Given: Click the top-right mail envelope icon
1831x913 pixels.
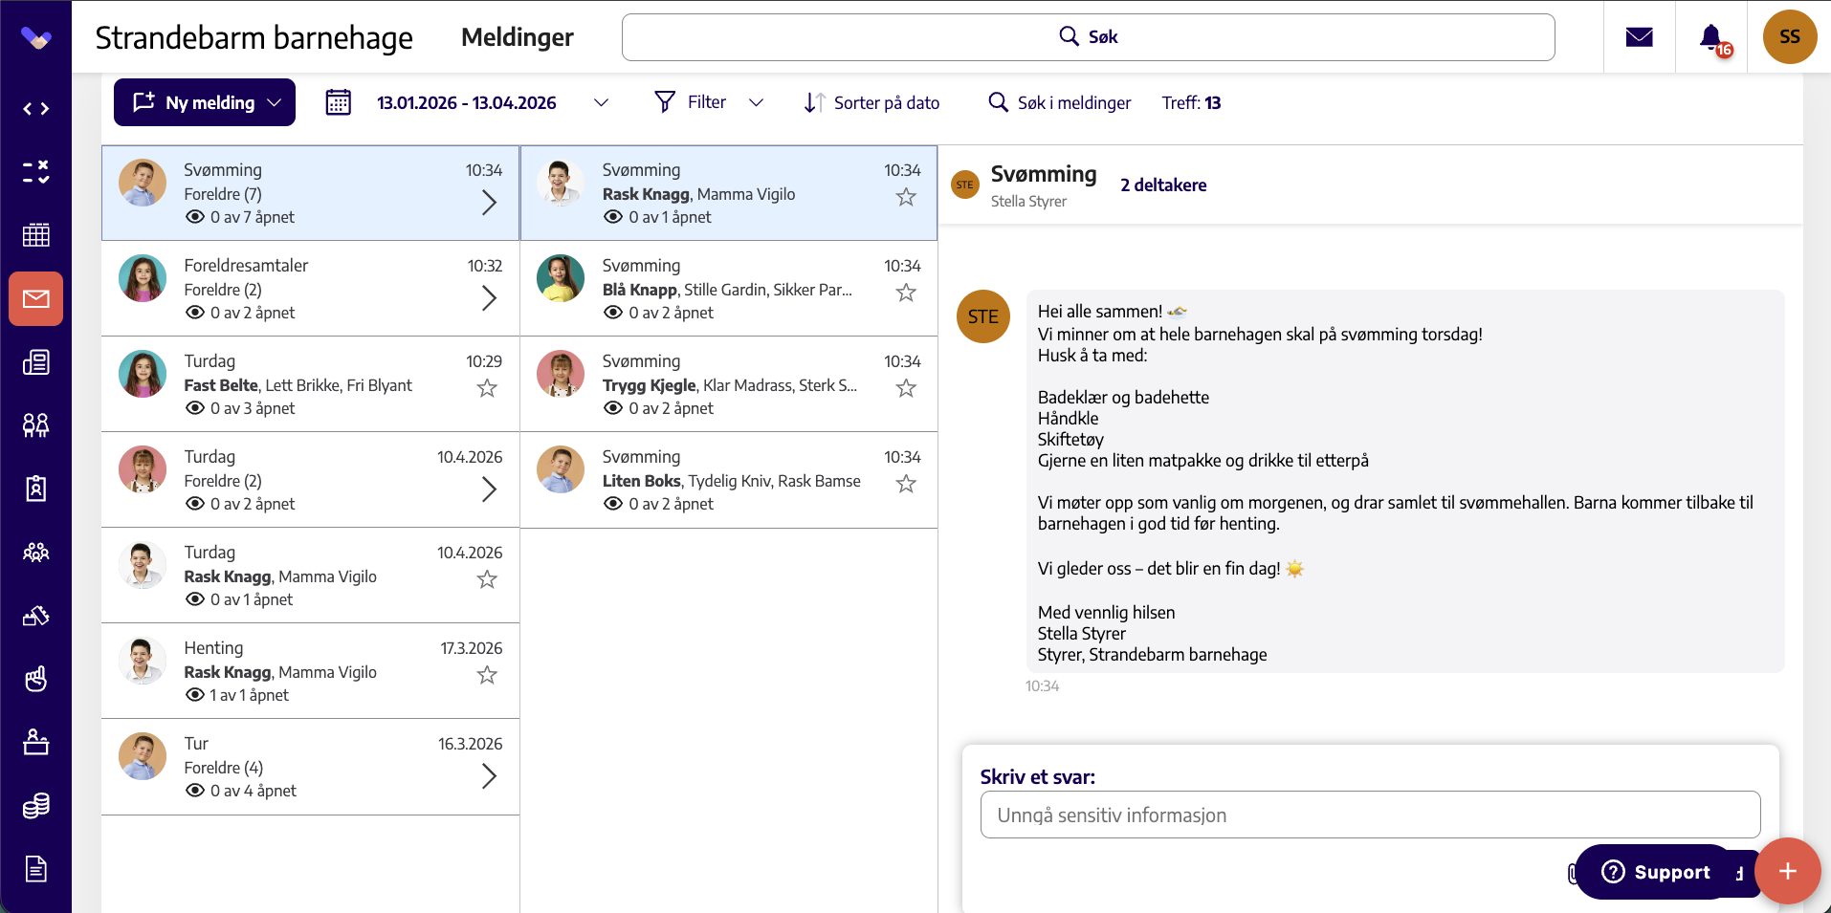Looking at the screenshot, I should click(1640, 37).
